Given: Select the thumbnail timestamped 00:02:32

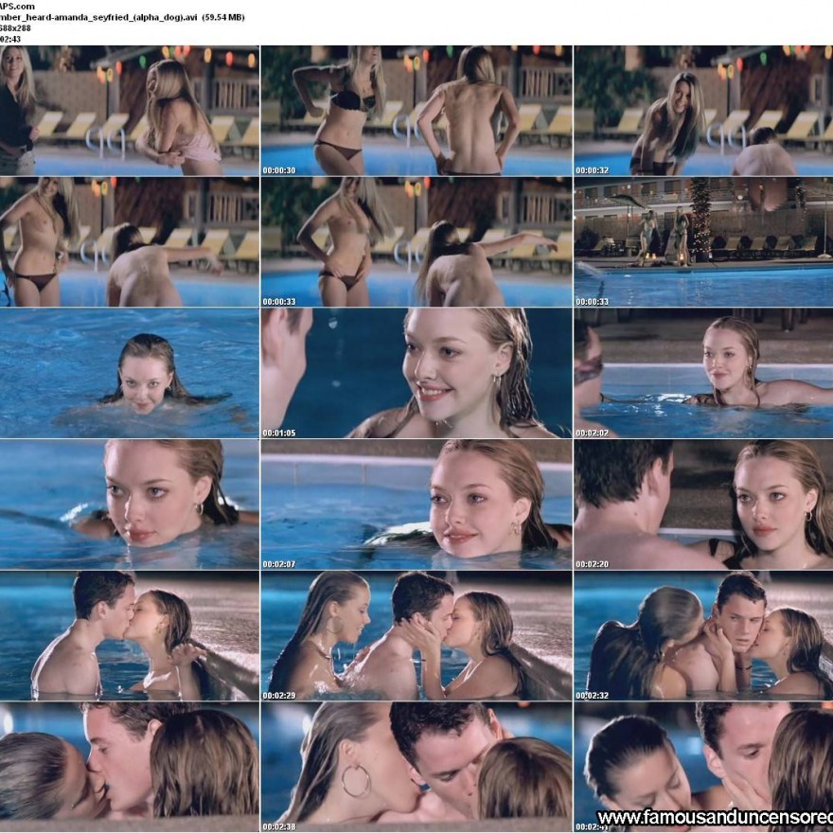Looking at the screenshot, I should point(702,635).
